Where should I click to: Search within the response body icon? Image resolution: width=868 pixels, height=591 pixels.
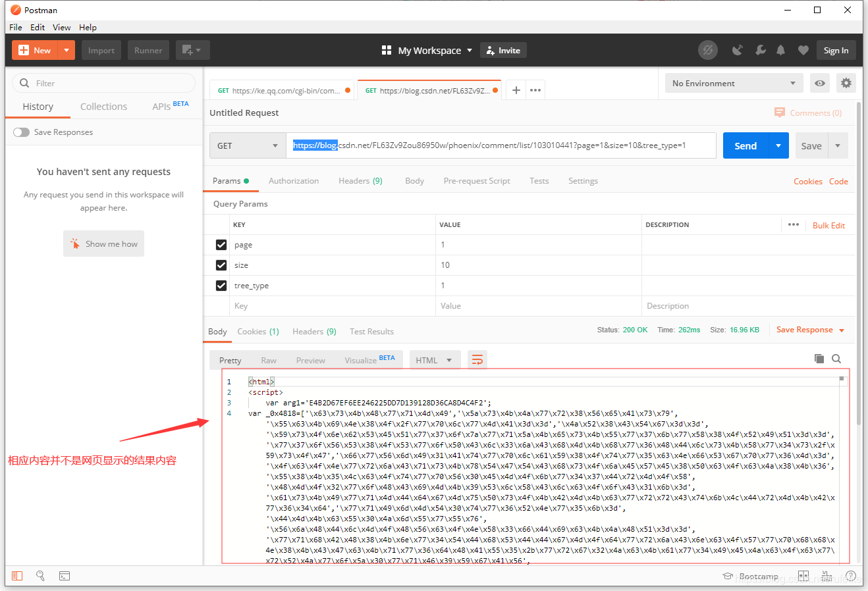coord(836,359)
